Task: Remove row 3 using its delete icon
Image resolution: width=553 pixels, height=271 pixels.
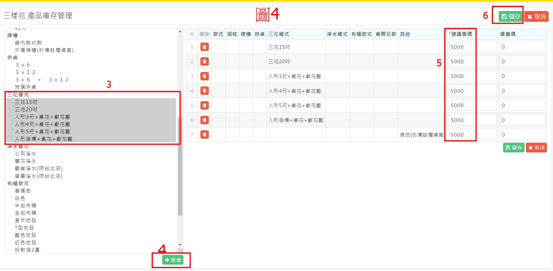Action: click(204, 76)
